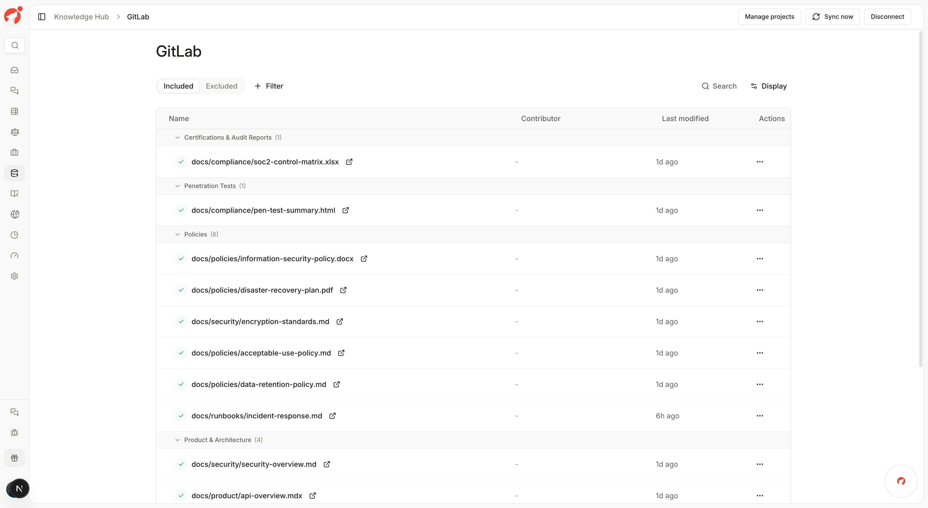The width and height of the screenshot is (928, 508).
Task: Open external link for incident-response.md
Action: pos(333,416)
